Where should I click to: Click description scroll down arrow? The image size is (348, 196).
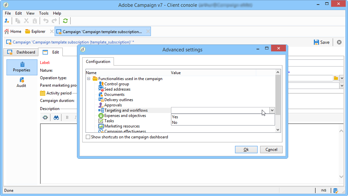(x=341, y=177)
